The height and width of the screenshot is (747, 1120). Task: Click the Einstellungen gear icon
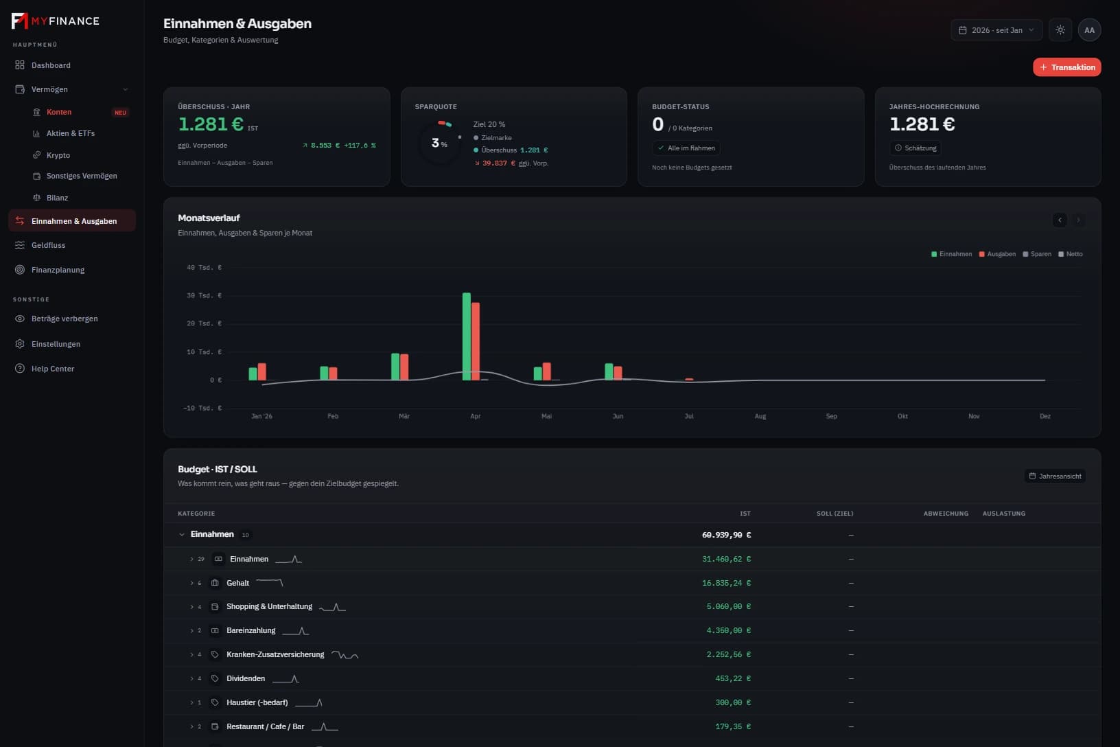point(20,344)
